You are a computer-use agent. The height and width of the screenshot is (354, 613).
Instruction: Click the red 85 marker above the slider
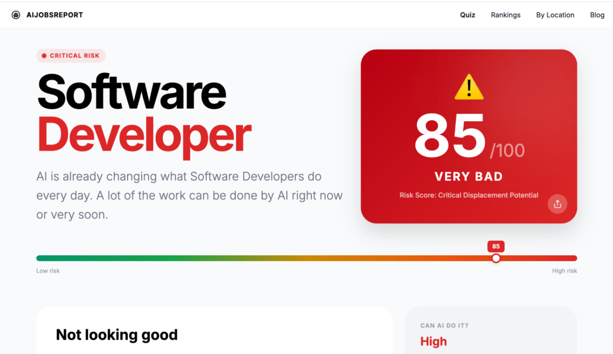click(x=496, y=246)
